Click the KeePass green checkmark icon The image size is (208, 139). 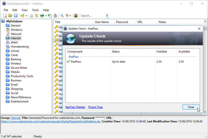point(69,62)
